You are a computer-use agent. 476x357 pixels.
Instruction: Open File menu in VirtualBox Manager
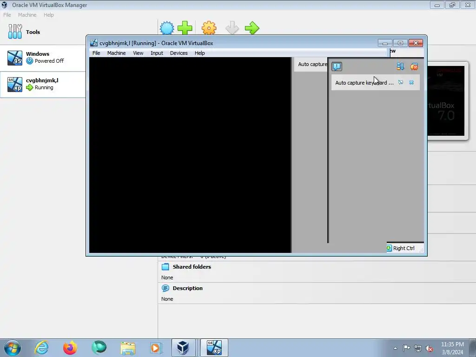[x=7, y=15]
